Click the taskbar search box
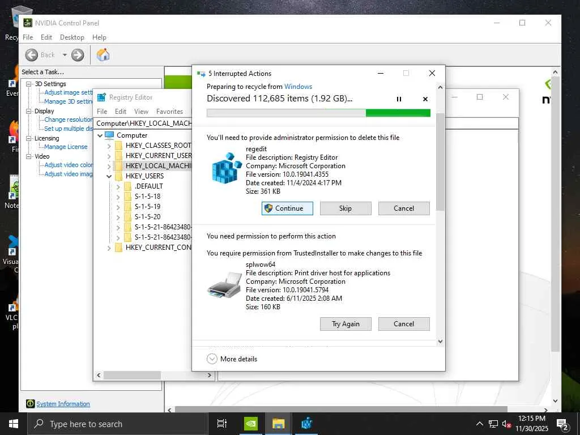Viewport: 580px width, 435px height. coord(118,424)
